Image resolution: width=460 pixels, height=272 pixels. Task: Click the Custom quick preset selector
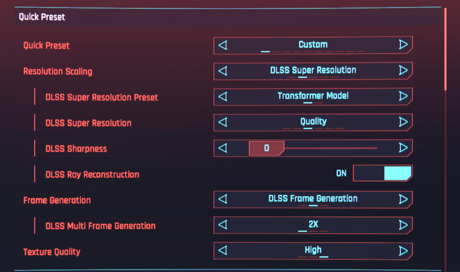[313, 45]
